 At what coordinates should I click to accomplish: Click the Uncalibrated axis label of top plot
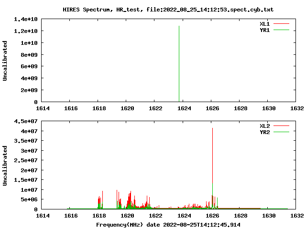(x=5, y=61)
